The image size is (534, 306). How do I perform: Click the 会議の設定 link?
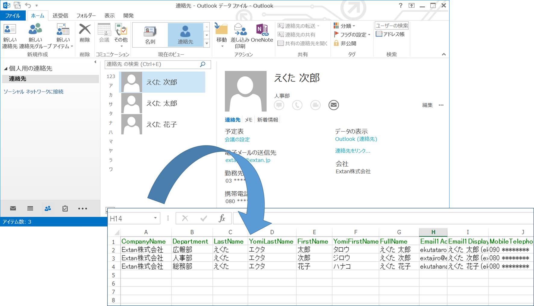237,139
